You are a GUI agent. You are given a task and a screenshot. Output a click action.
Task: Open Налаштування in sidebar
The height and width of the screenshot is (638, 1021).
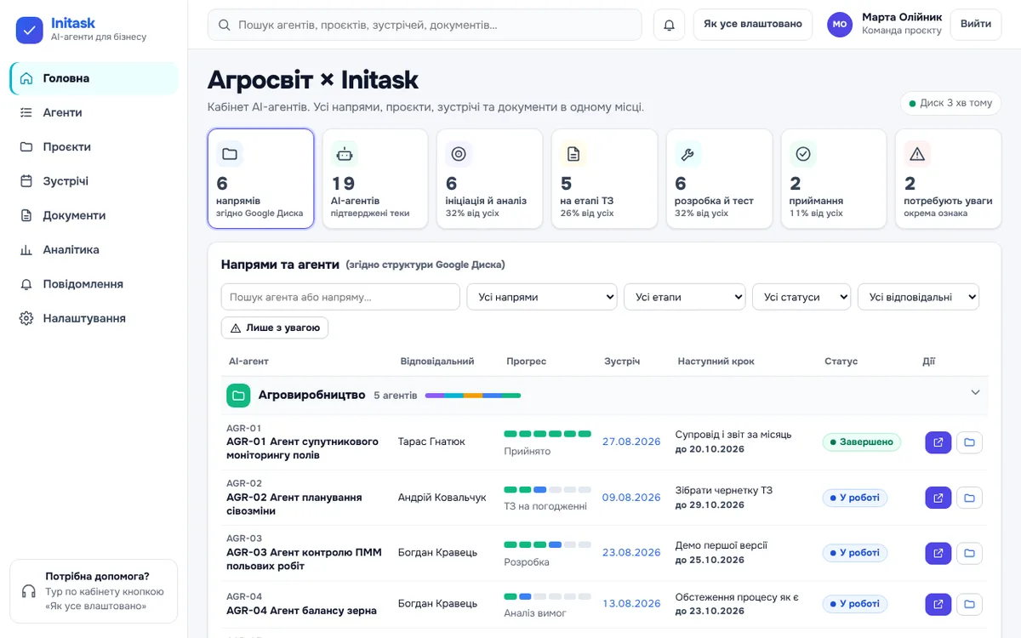pyautogui.click(x=94, y=318)
